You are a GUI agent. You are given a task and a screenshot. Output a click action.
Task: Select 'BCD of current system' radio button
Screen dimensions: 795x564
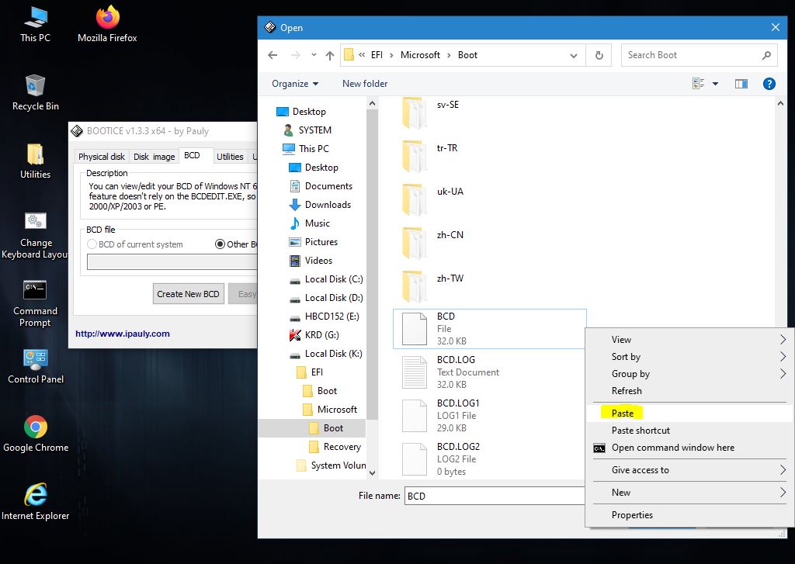pos(92,244)
